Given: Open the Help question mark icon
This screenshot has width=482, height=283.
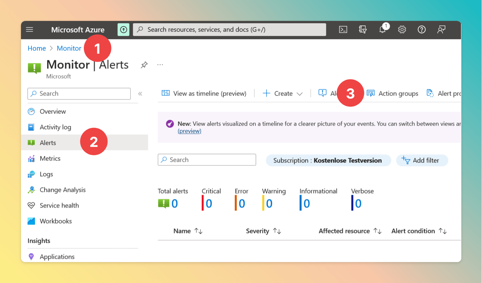Looking at the screenshot, I should [422, 30].
